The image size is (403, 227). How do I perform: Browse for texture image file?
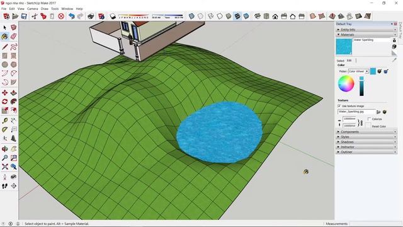(378, 112)
